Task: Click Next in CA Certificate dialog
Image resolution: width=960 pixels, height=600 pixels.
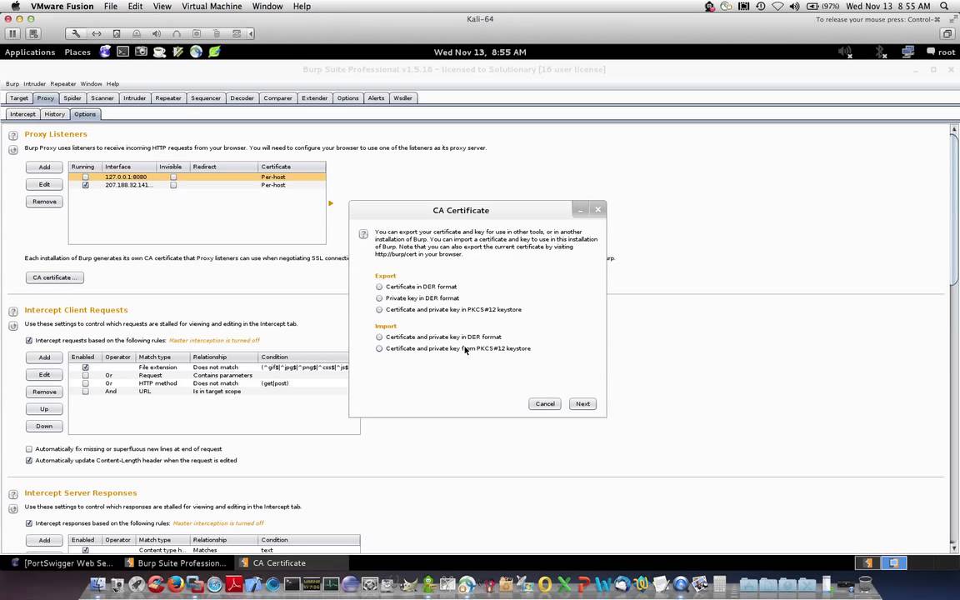Action: coord(582,404)
